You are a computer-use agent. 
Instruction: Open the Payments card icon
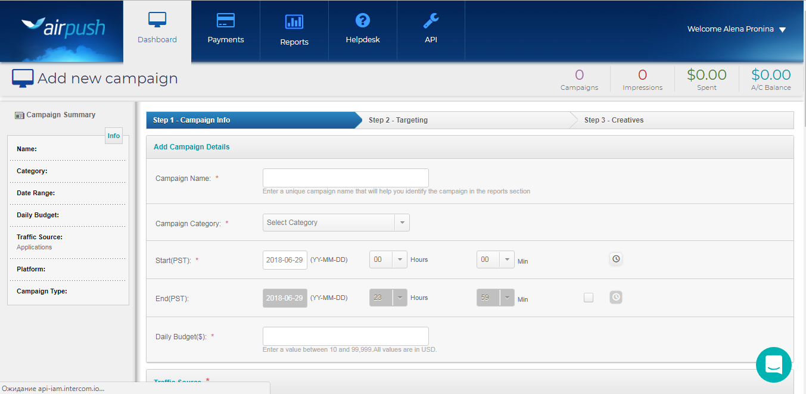click(x=225, y=20)
